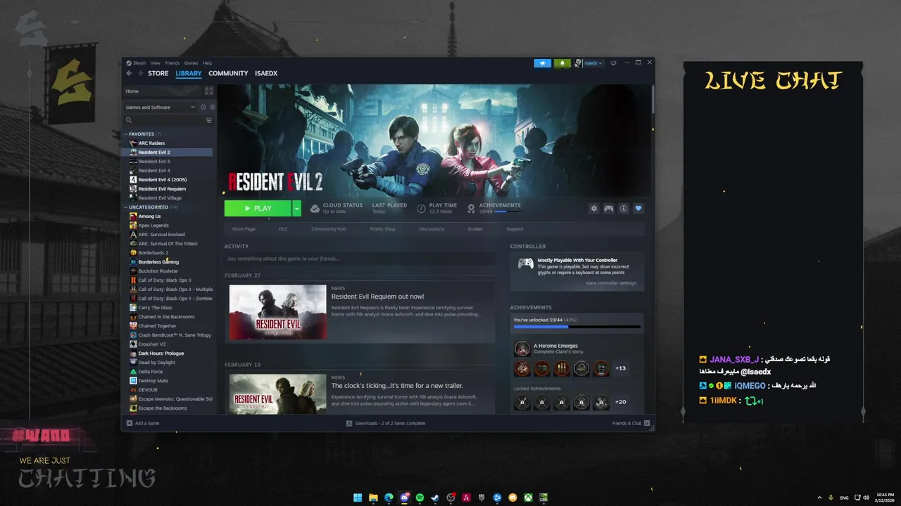Click the recent activity clock icon in library filter

(203, 108)
